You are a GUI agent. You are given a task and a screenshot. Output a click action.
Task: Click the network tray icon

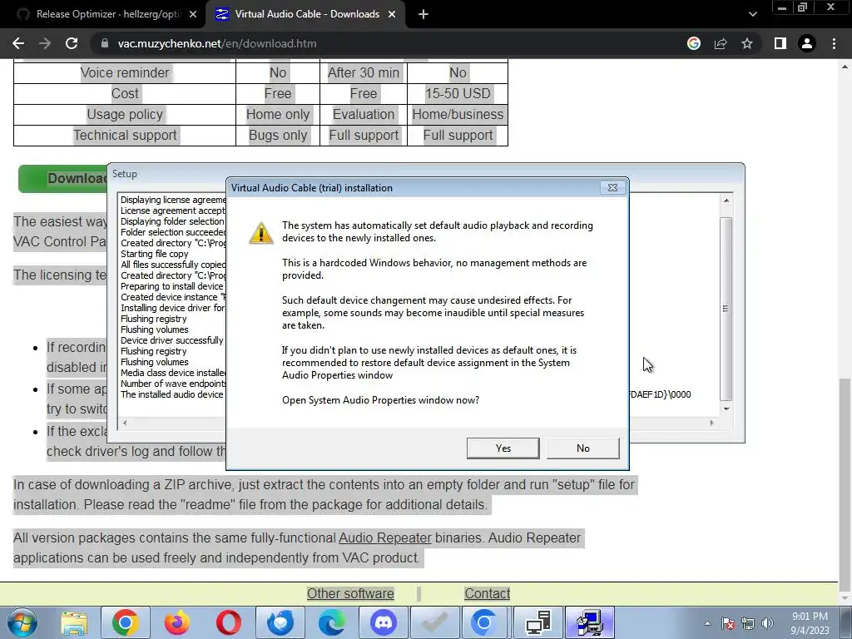[x=748, y=623]
